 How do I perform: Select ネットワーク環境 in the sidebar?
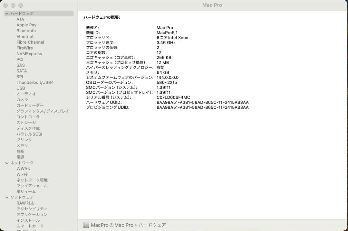(32, 180)
